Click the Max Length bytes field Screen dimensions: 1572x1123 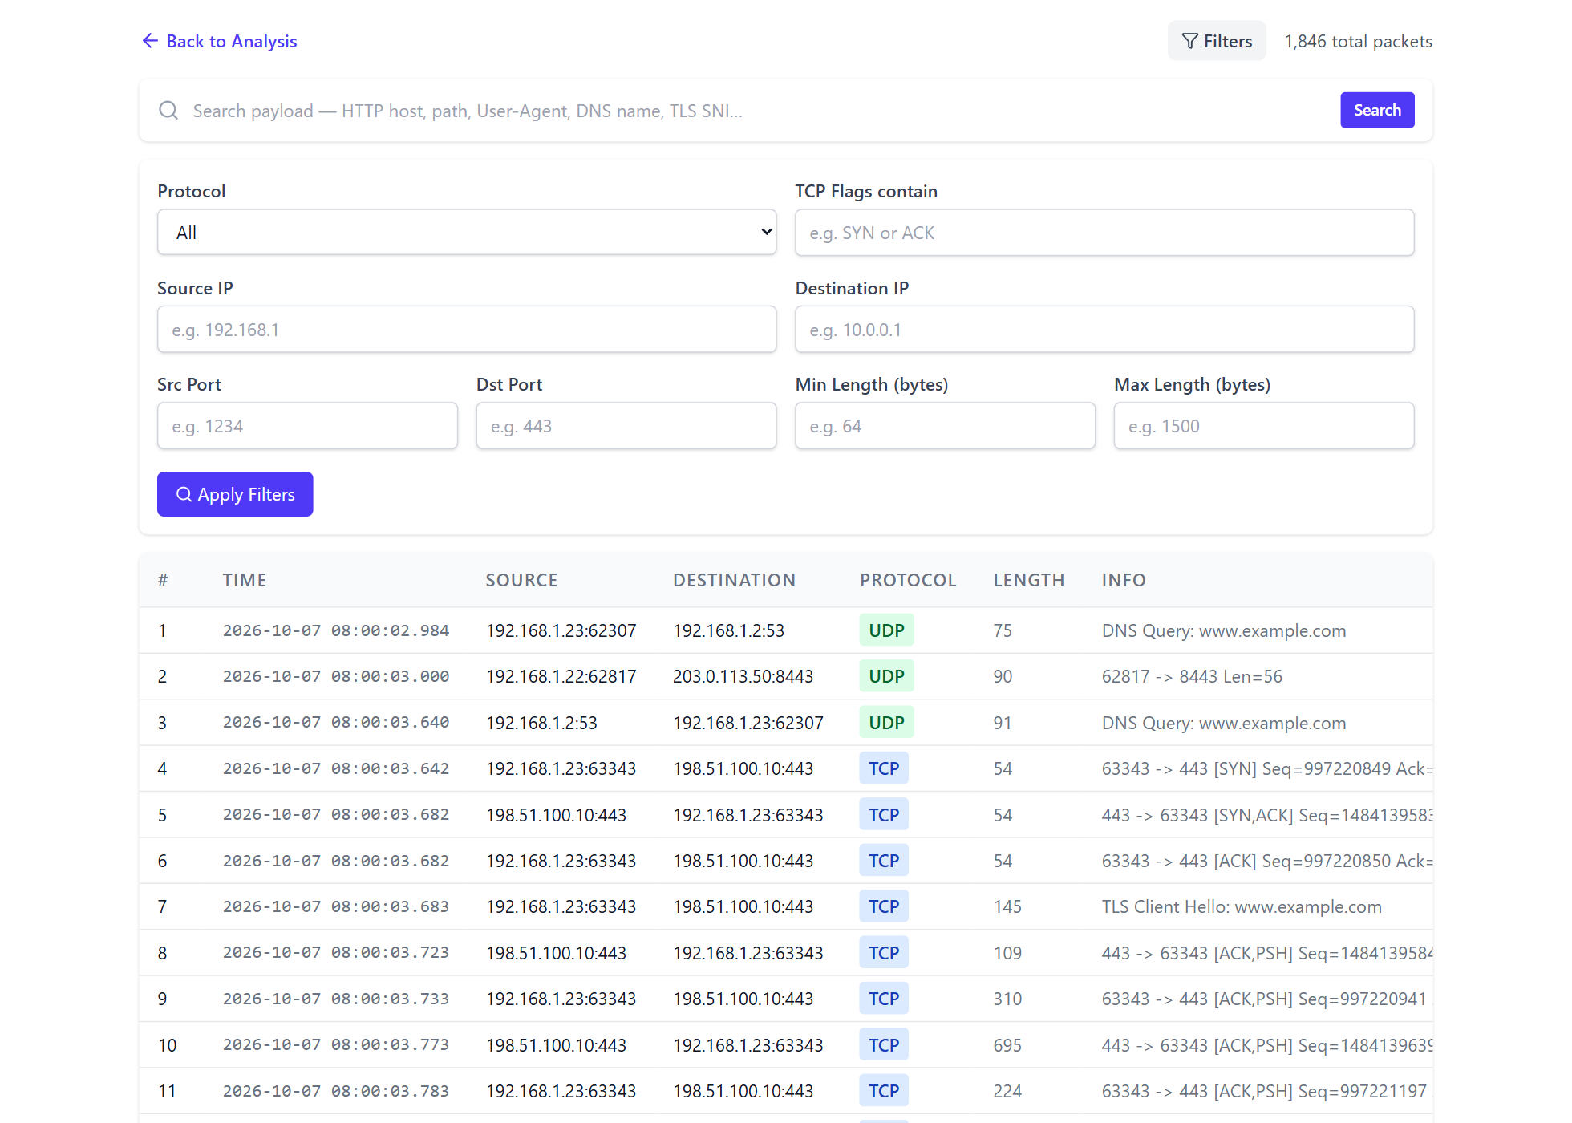(1264, 426)
